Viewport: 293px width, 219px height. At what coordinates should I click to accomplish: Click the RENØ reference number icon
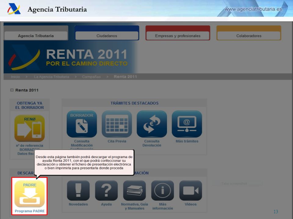click(30, 128)
